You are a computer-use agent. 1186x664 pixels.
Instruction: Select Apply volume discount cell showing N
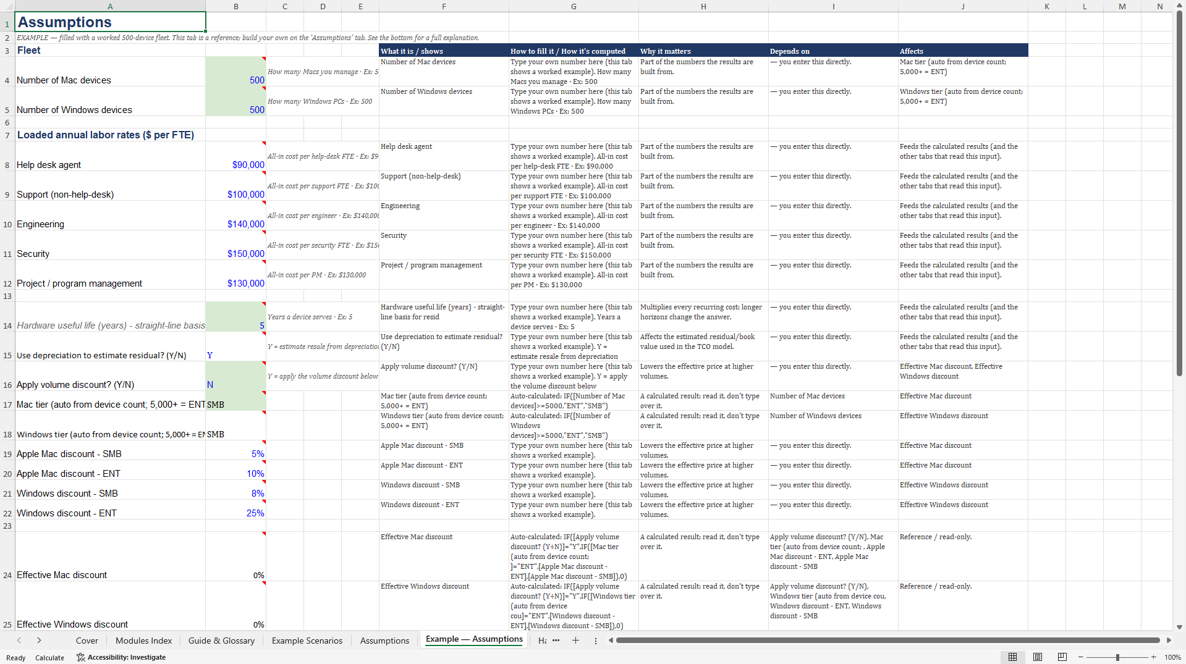235,376
